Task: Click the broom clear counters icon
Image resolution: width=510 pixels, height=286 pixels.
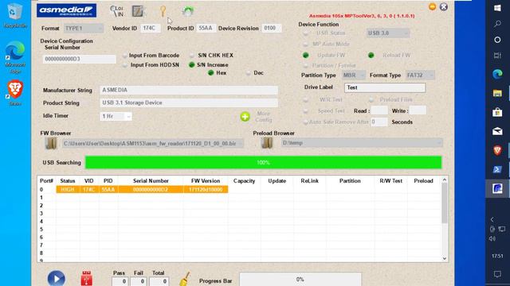Action: point(185,279)
